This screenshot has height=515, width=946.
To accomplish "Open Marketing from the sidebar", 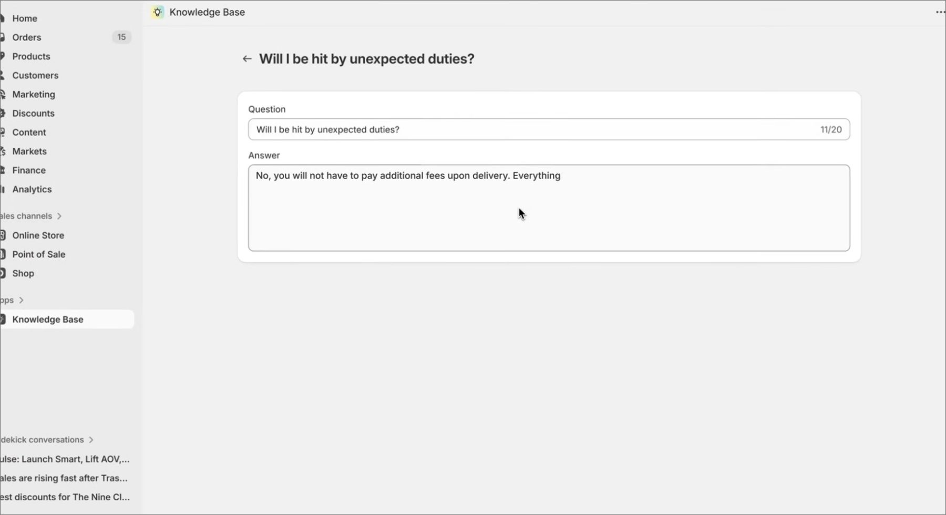I will pyautogui.click(x=34, y=94).
